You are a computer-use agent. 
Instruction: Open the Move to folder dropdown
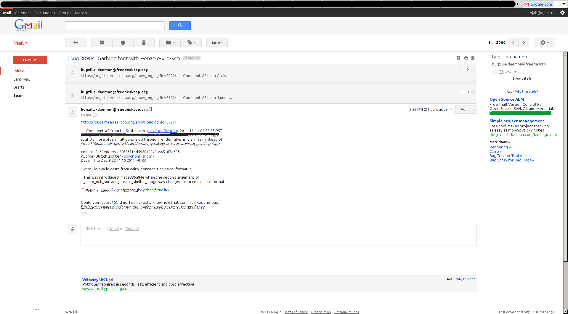tap(170, 43)
